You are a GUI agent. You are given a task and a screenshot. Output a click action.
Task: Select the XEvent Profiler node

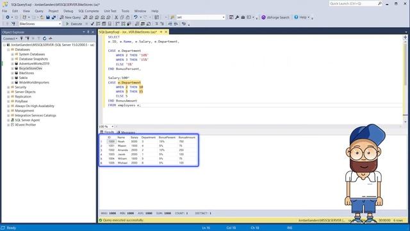[26, 125]
